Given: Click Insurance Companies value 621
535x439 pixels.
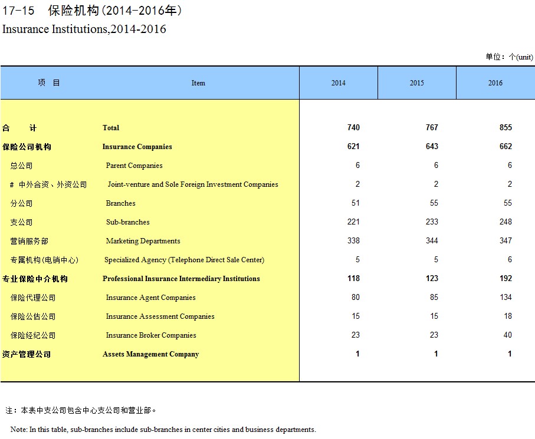Looking at the screenshot, I should 353,146.
